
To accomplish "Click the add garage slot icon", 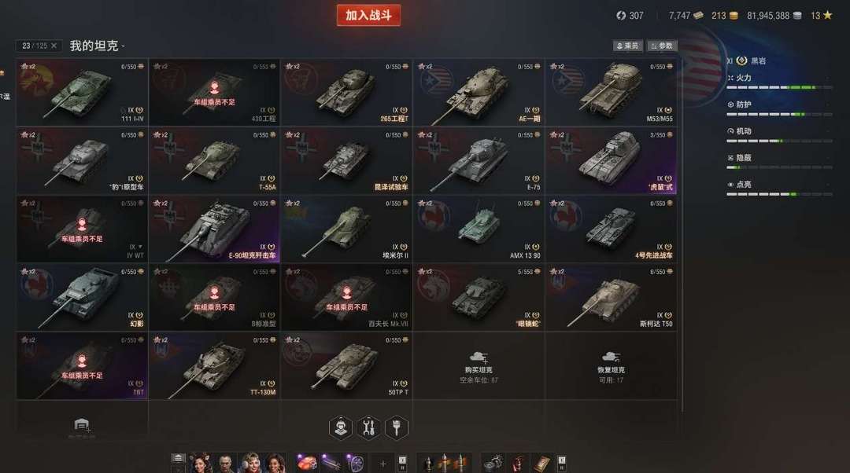I will coord(82,424).
